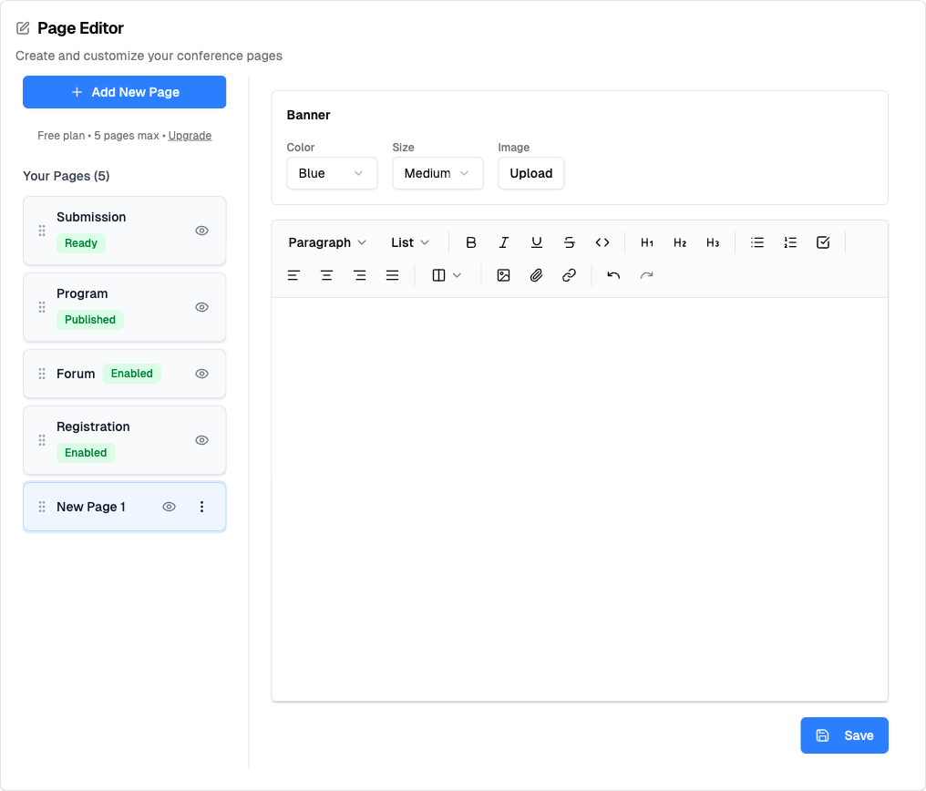This screenshot has height=791, width=926.
Task: Click the Add New Page button
Action: click(x=125, y=92)
